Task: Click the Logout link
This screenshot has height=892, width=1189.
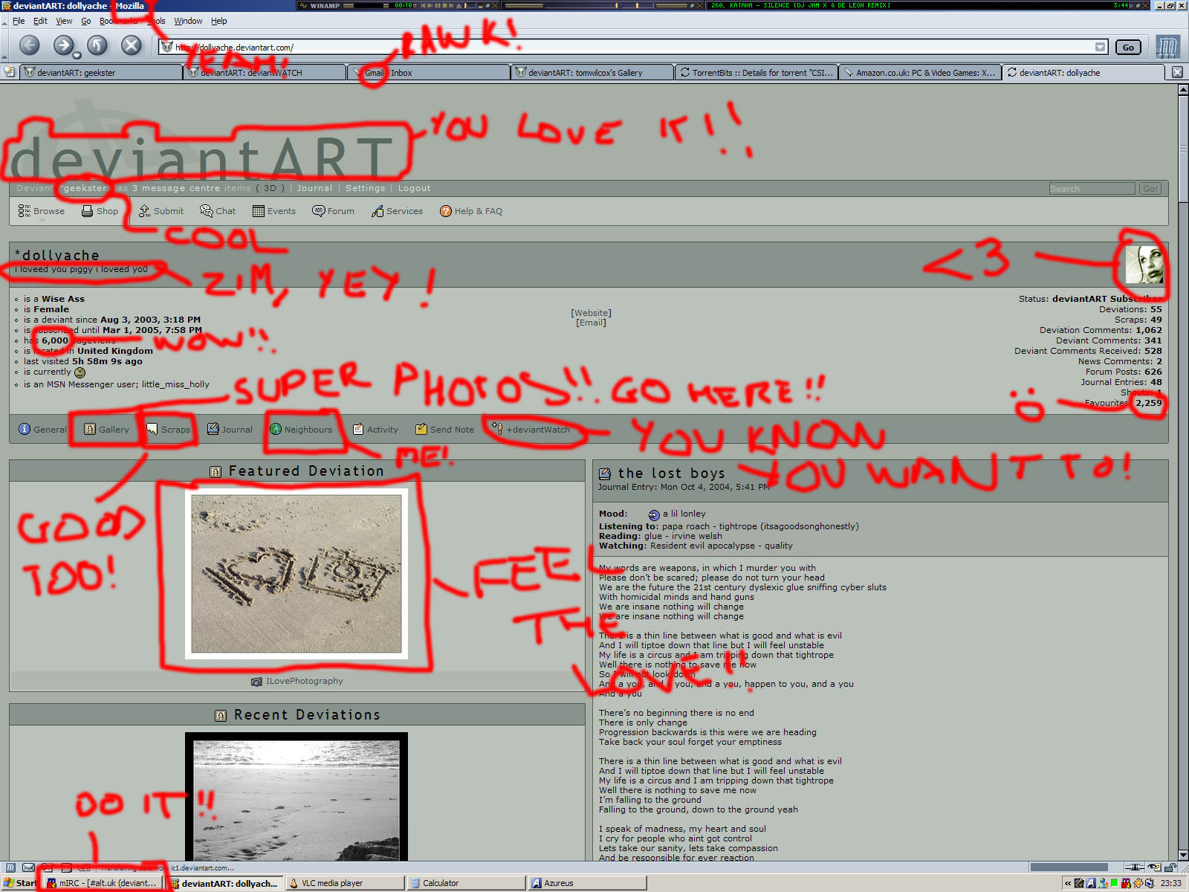Action: pyautogui.click(x=414, y=188)
